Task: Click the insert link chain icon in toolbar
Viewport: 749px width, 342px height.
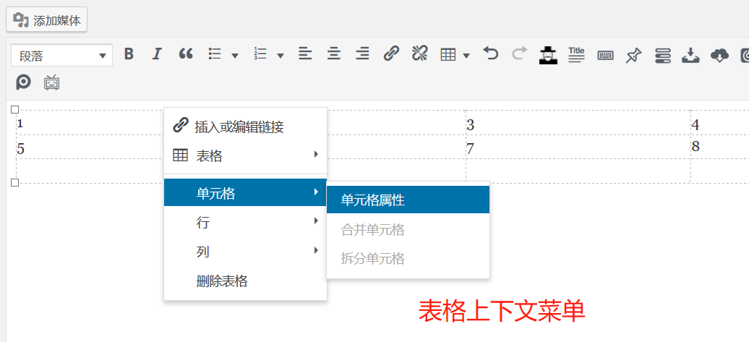Action: click(391, 54)
